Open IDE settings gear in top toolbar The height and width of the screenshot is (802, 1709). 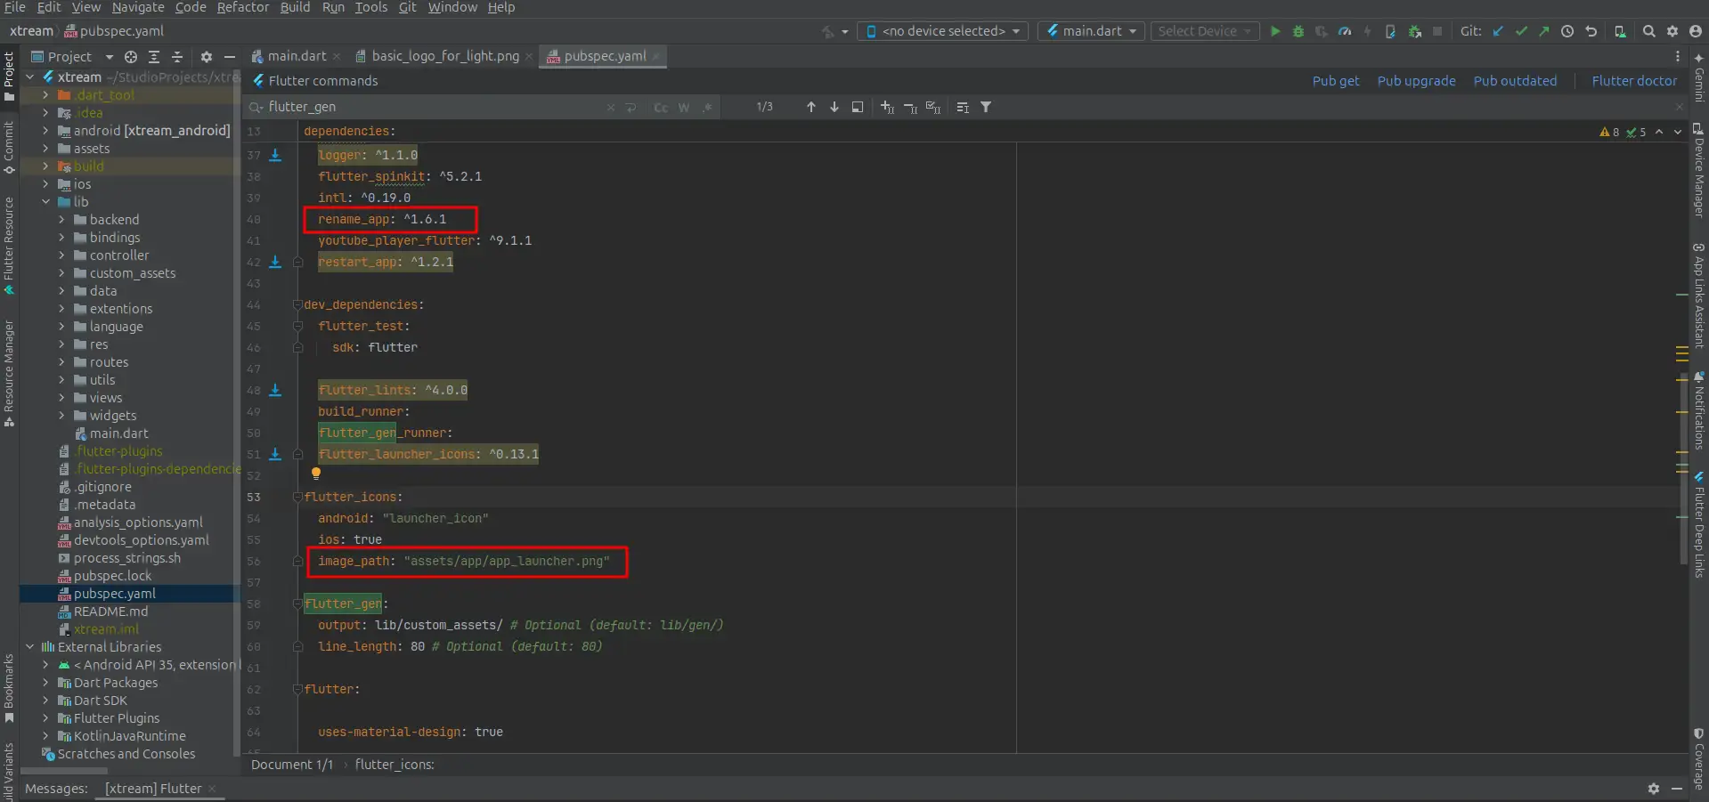pyautogui.click(x=1672, y=31)
